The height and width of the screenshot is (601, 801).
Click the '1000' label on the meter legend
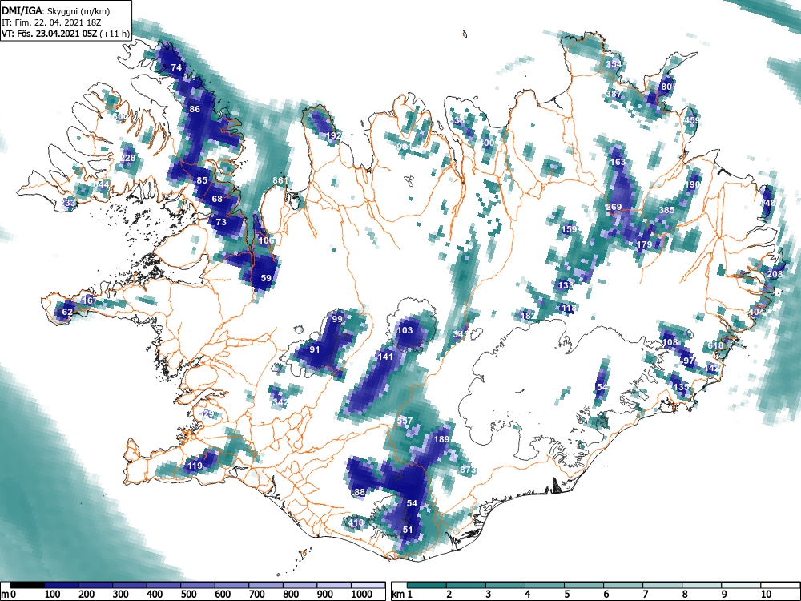(x=362, y=595)
